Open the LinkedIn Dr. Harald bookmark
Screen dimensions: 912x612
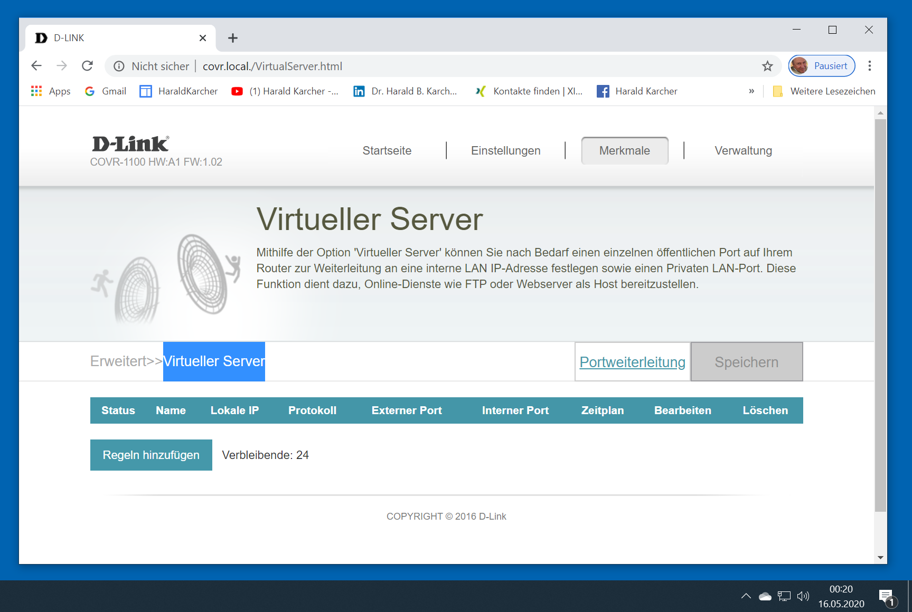405,91
